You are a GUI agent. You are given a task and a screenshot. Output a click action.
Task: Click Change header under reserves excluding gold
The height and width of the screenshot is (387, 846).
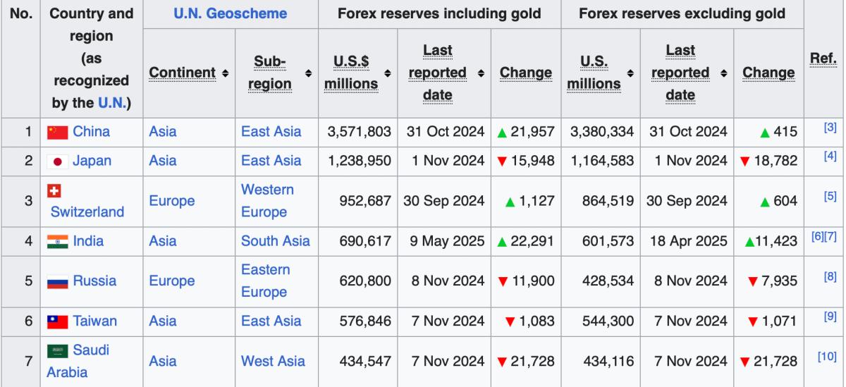click(768, 73)
